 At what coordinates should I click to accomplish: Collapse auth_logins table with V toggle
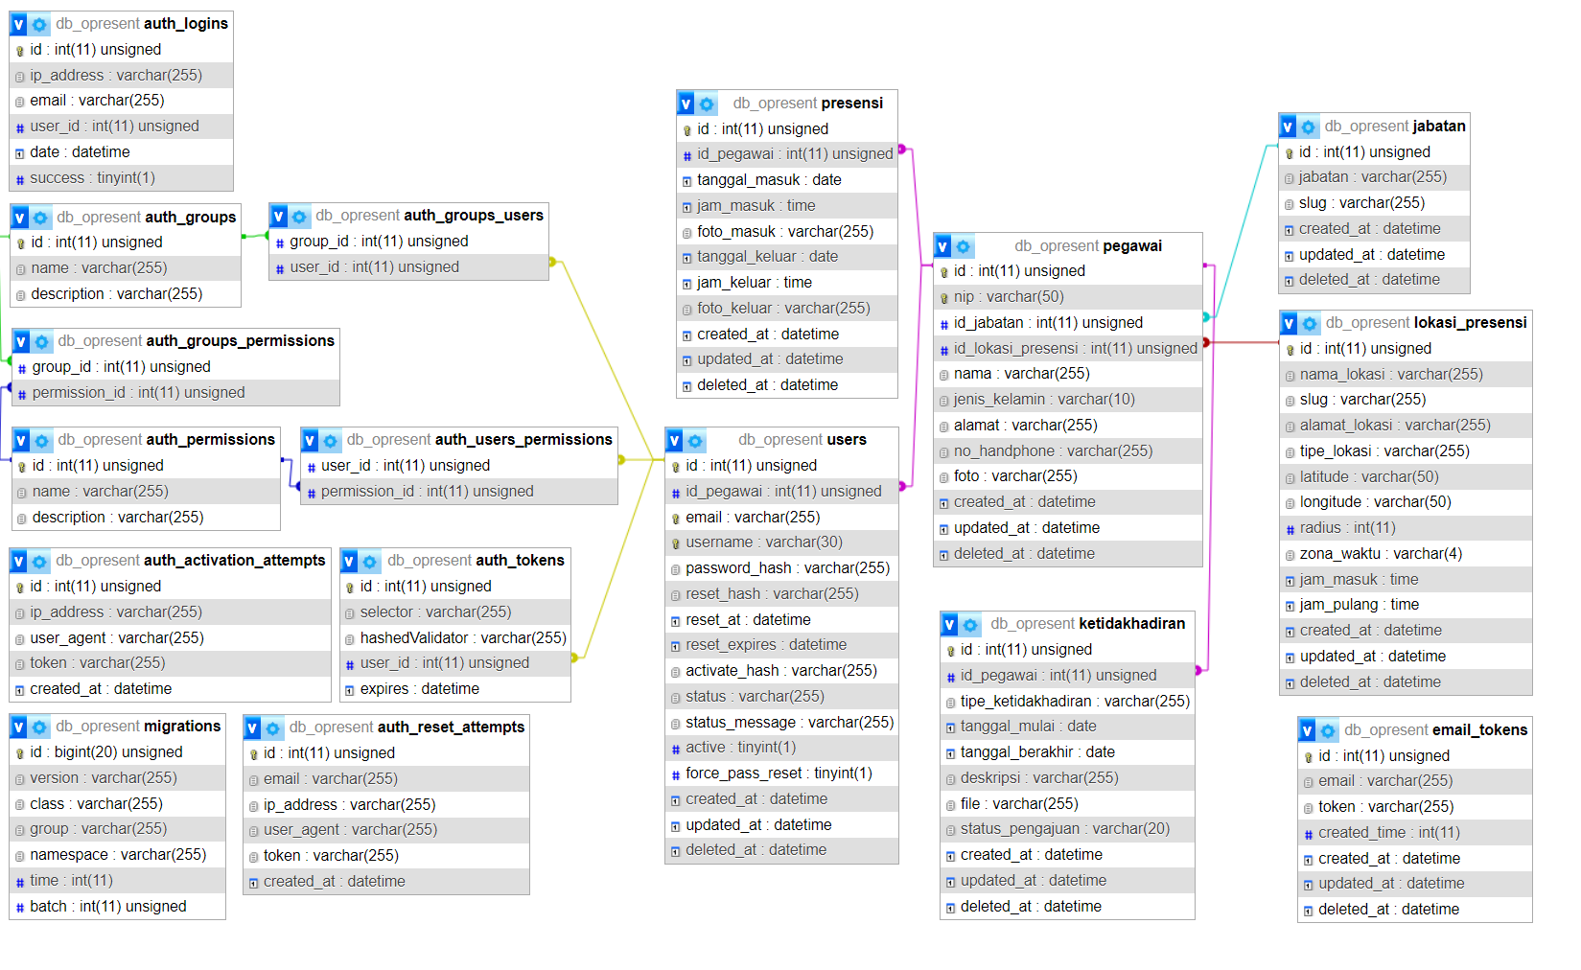pos(19,24)
